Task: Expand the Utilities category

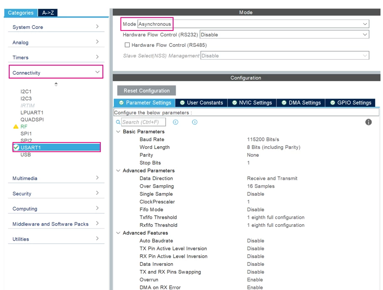Action: coord(56,239)
